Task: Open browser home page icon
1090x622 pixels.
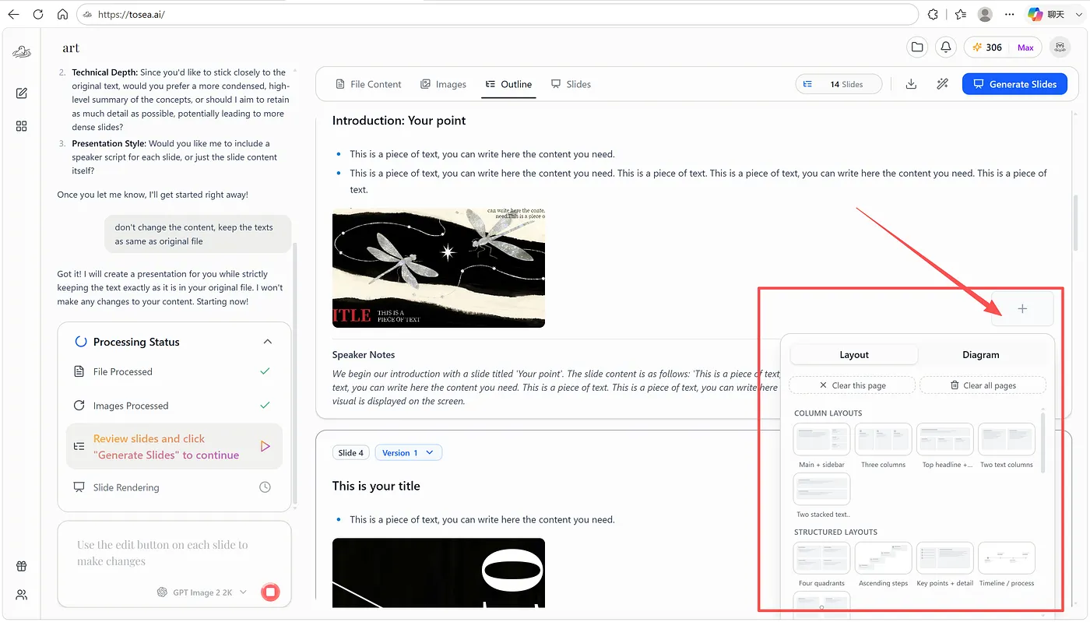Action: [x=62, y=14]
